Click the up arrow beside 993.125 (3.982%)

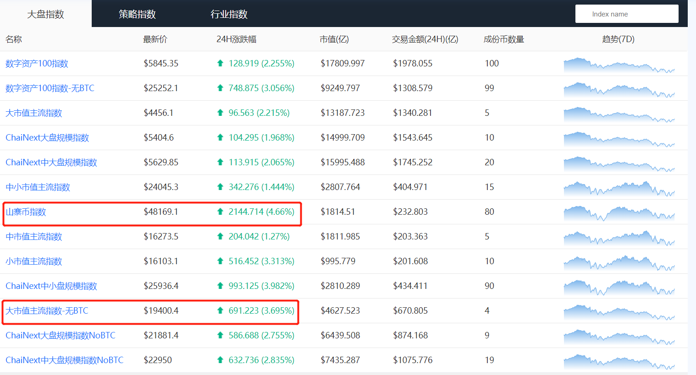click(220, 286)
